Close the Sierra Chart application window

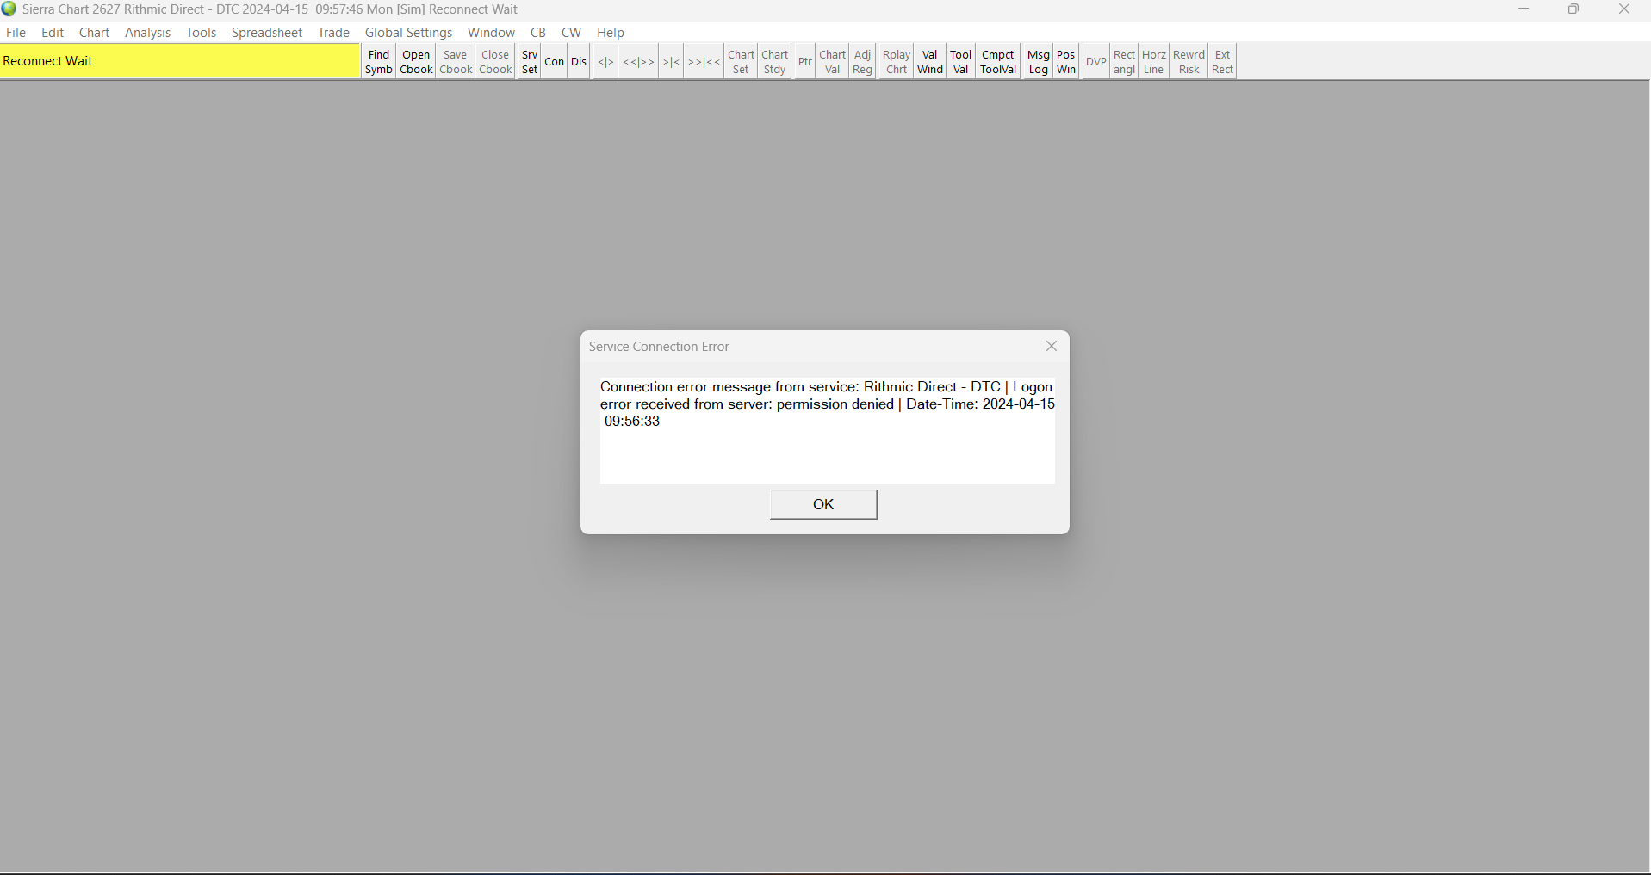tap(1624, 9)
